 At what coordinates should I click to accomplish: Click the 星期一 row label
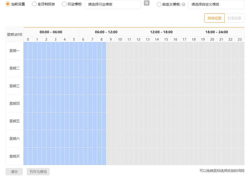pos(14,51)
